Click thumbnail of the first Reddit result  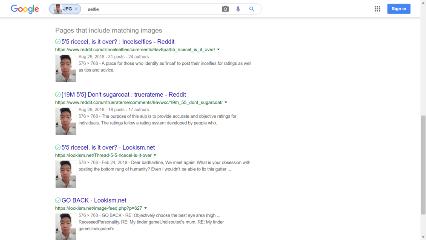pyautogui.click(x=66, y=68)
